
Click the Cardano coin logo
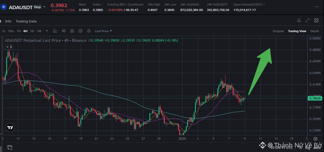pyautogui.click(x=3, y=7)
